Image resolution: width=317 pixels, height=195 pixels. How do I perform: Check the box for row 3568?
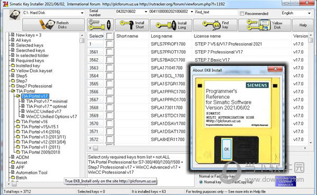coord(109,108)
